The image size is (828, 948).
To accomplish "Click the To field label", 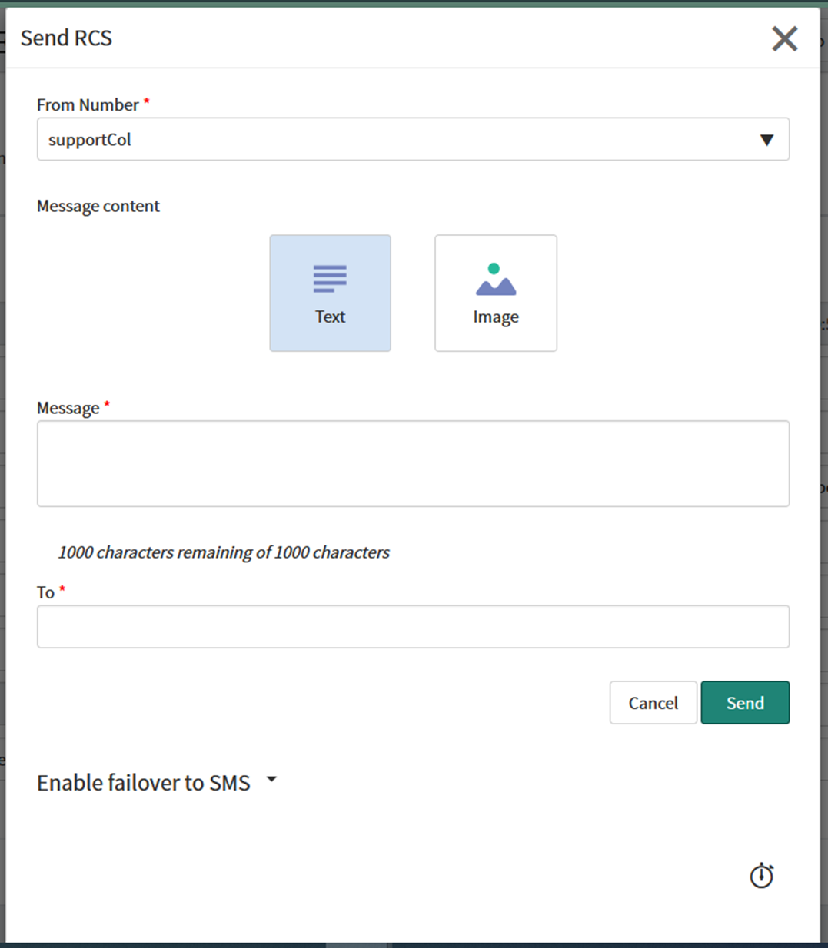I will coord(45,592).
